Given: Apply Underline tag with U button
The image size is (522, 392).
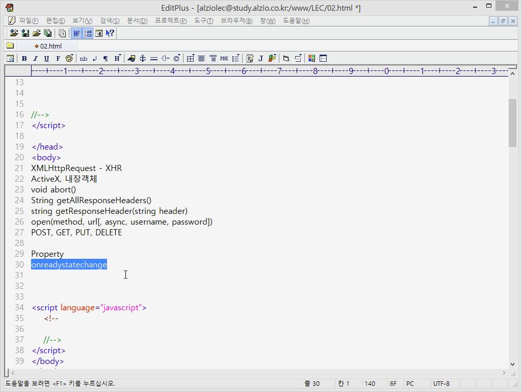Looking at the screenshot, I should (x=46, y=58).
